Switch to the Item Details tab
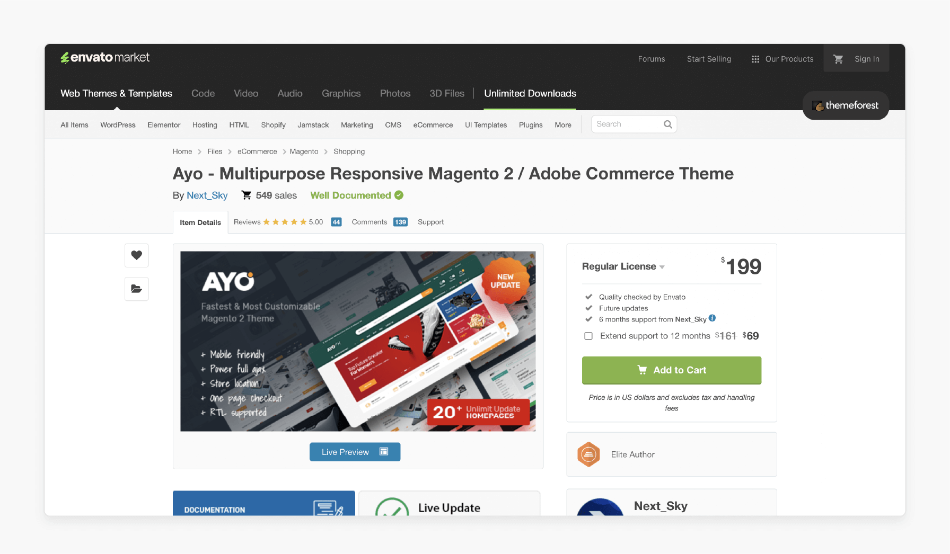Viewport: 950px width, 554px height. point(200,222)
